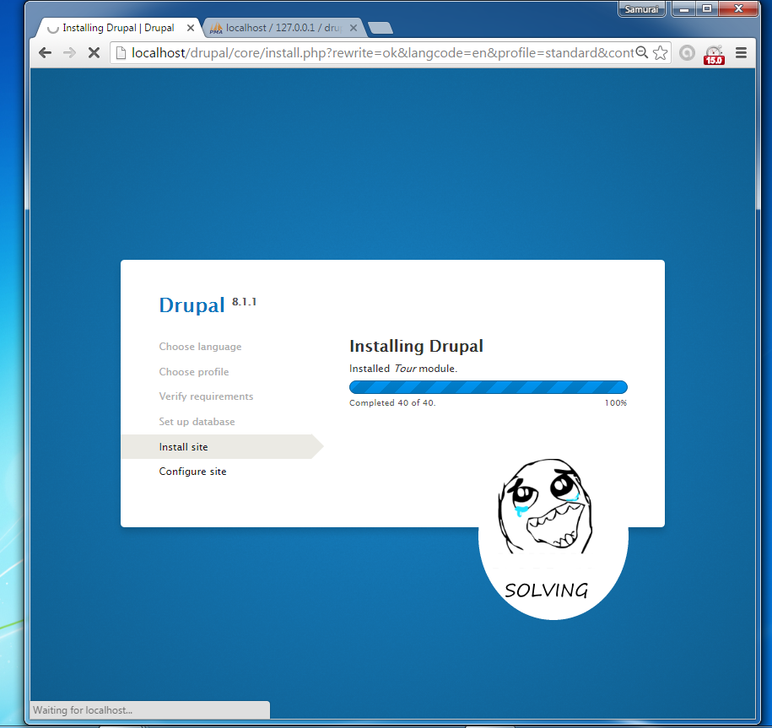The width and height of the screenshot is (772, 728).
Task: Stop loading the page with the X button
Action: (x=94, y=52)
